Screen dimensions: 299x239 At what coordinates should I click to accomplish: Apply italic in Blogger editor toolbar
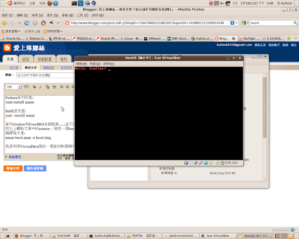click(40, 87)
